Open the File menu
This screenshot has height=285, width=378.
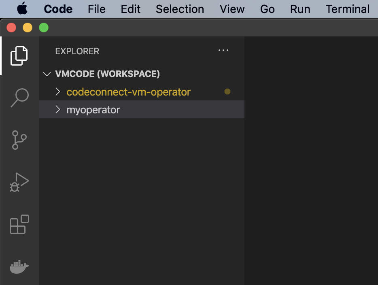[x=97, y=9]
